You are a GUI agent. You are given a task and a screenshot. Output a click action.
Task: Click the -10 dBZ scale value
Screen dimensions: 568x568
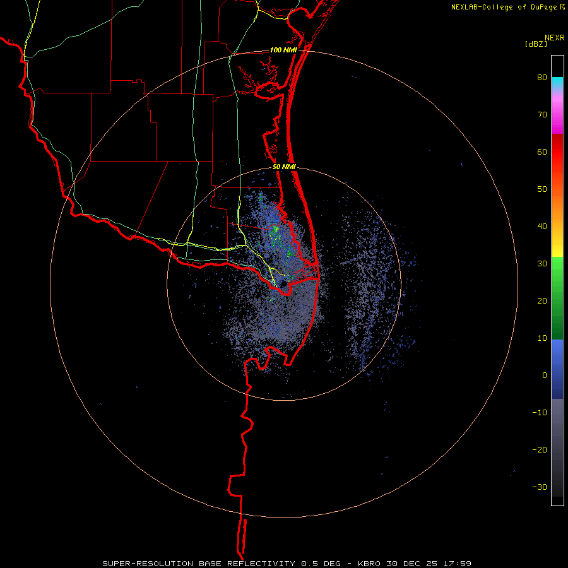point(540,413)
